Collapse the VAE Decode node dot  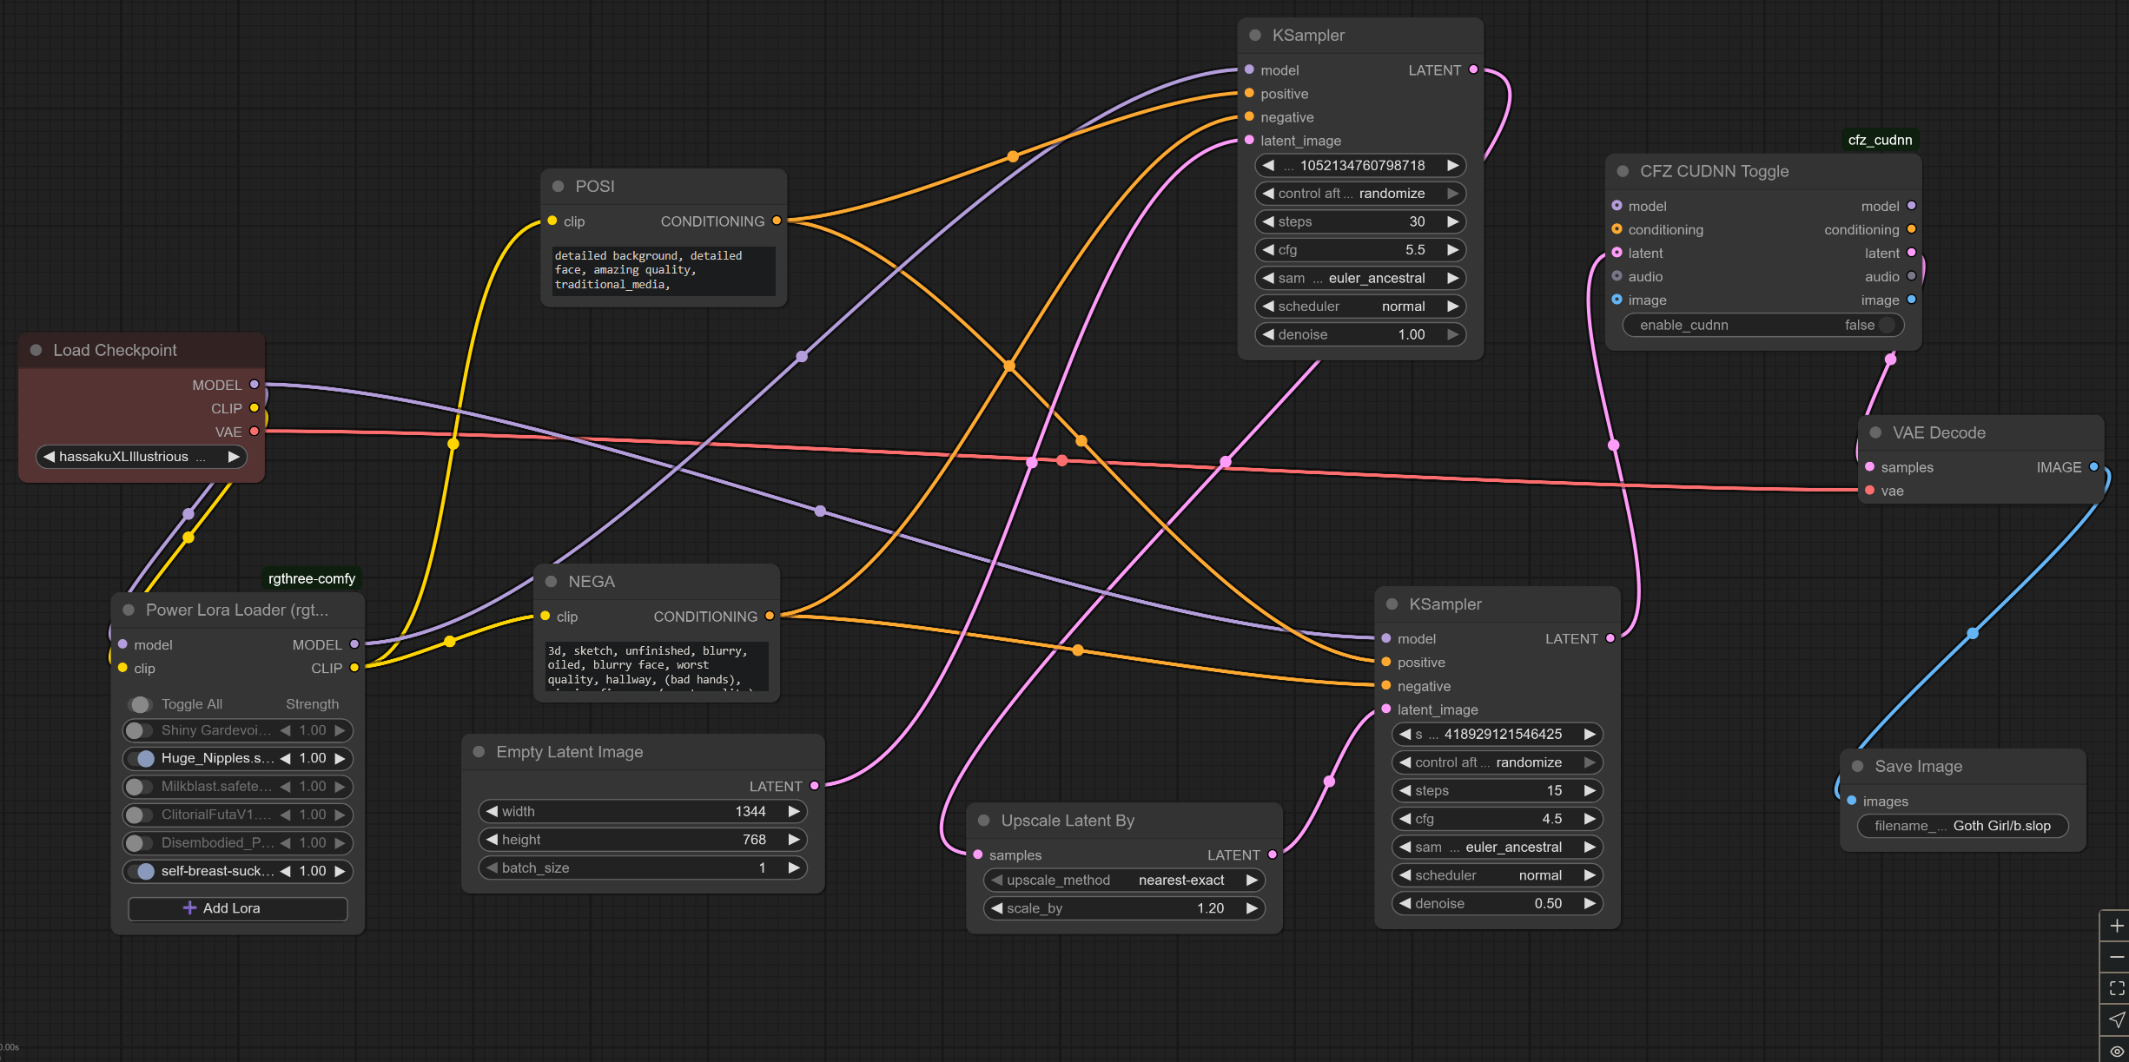(1875, 432)
